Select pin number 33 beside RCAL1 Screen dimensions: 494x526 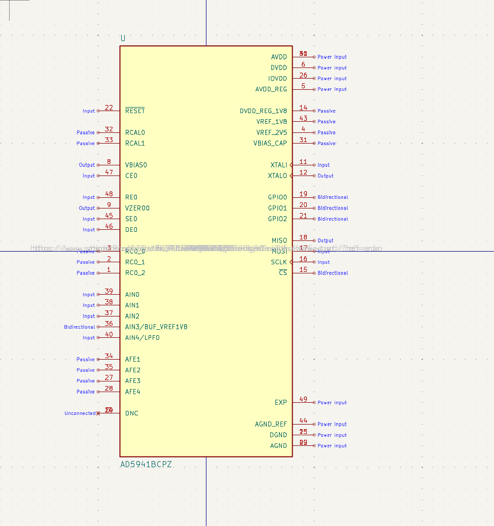(109, 140)
